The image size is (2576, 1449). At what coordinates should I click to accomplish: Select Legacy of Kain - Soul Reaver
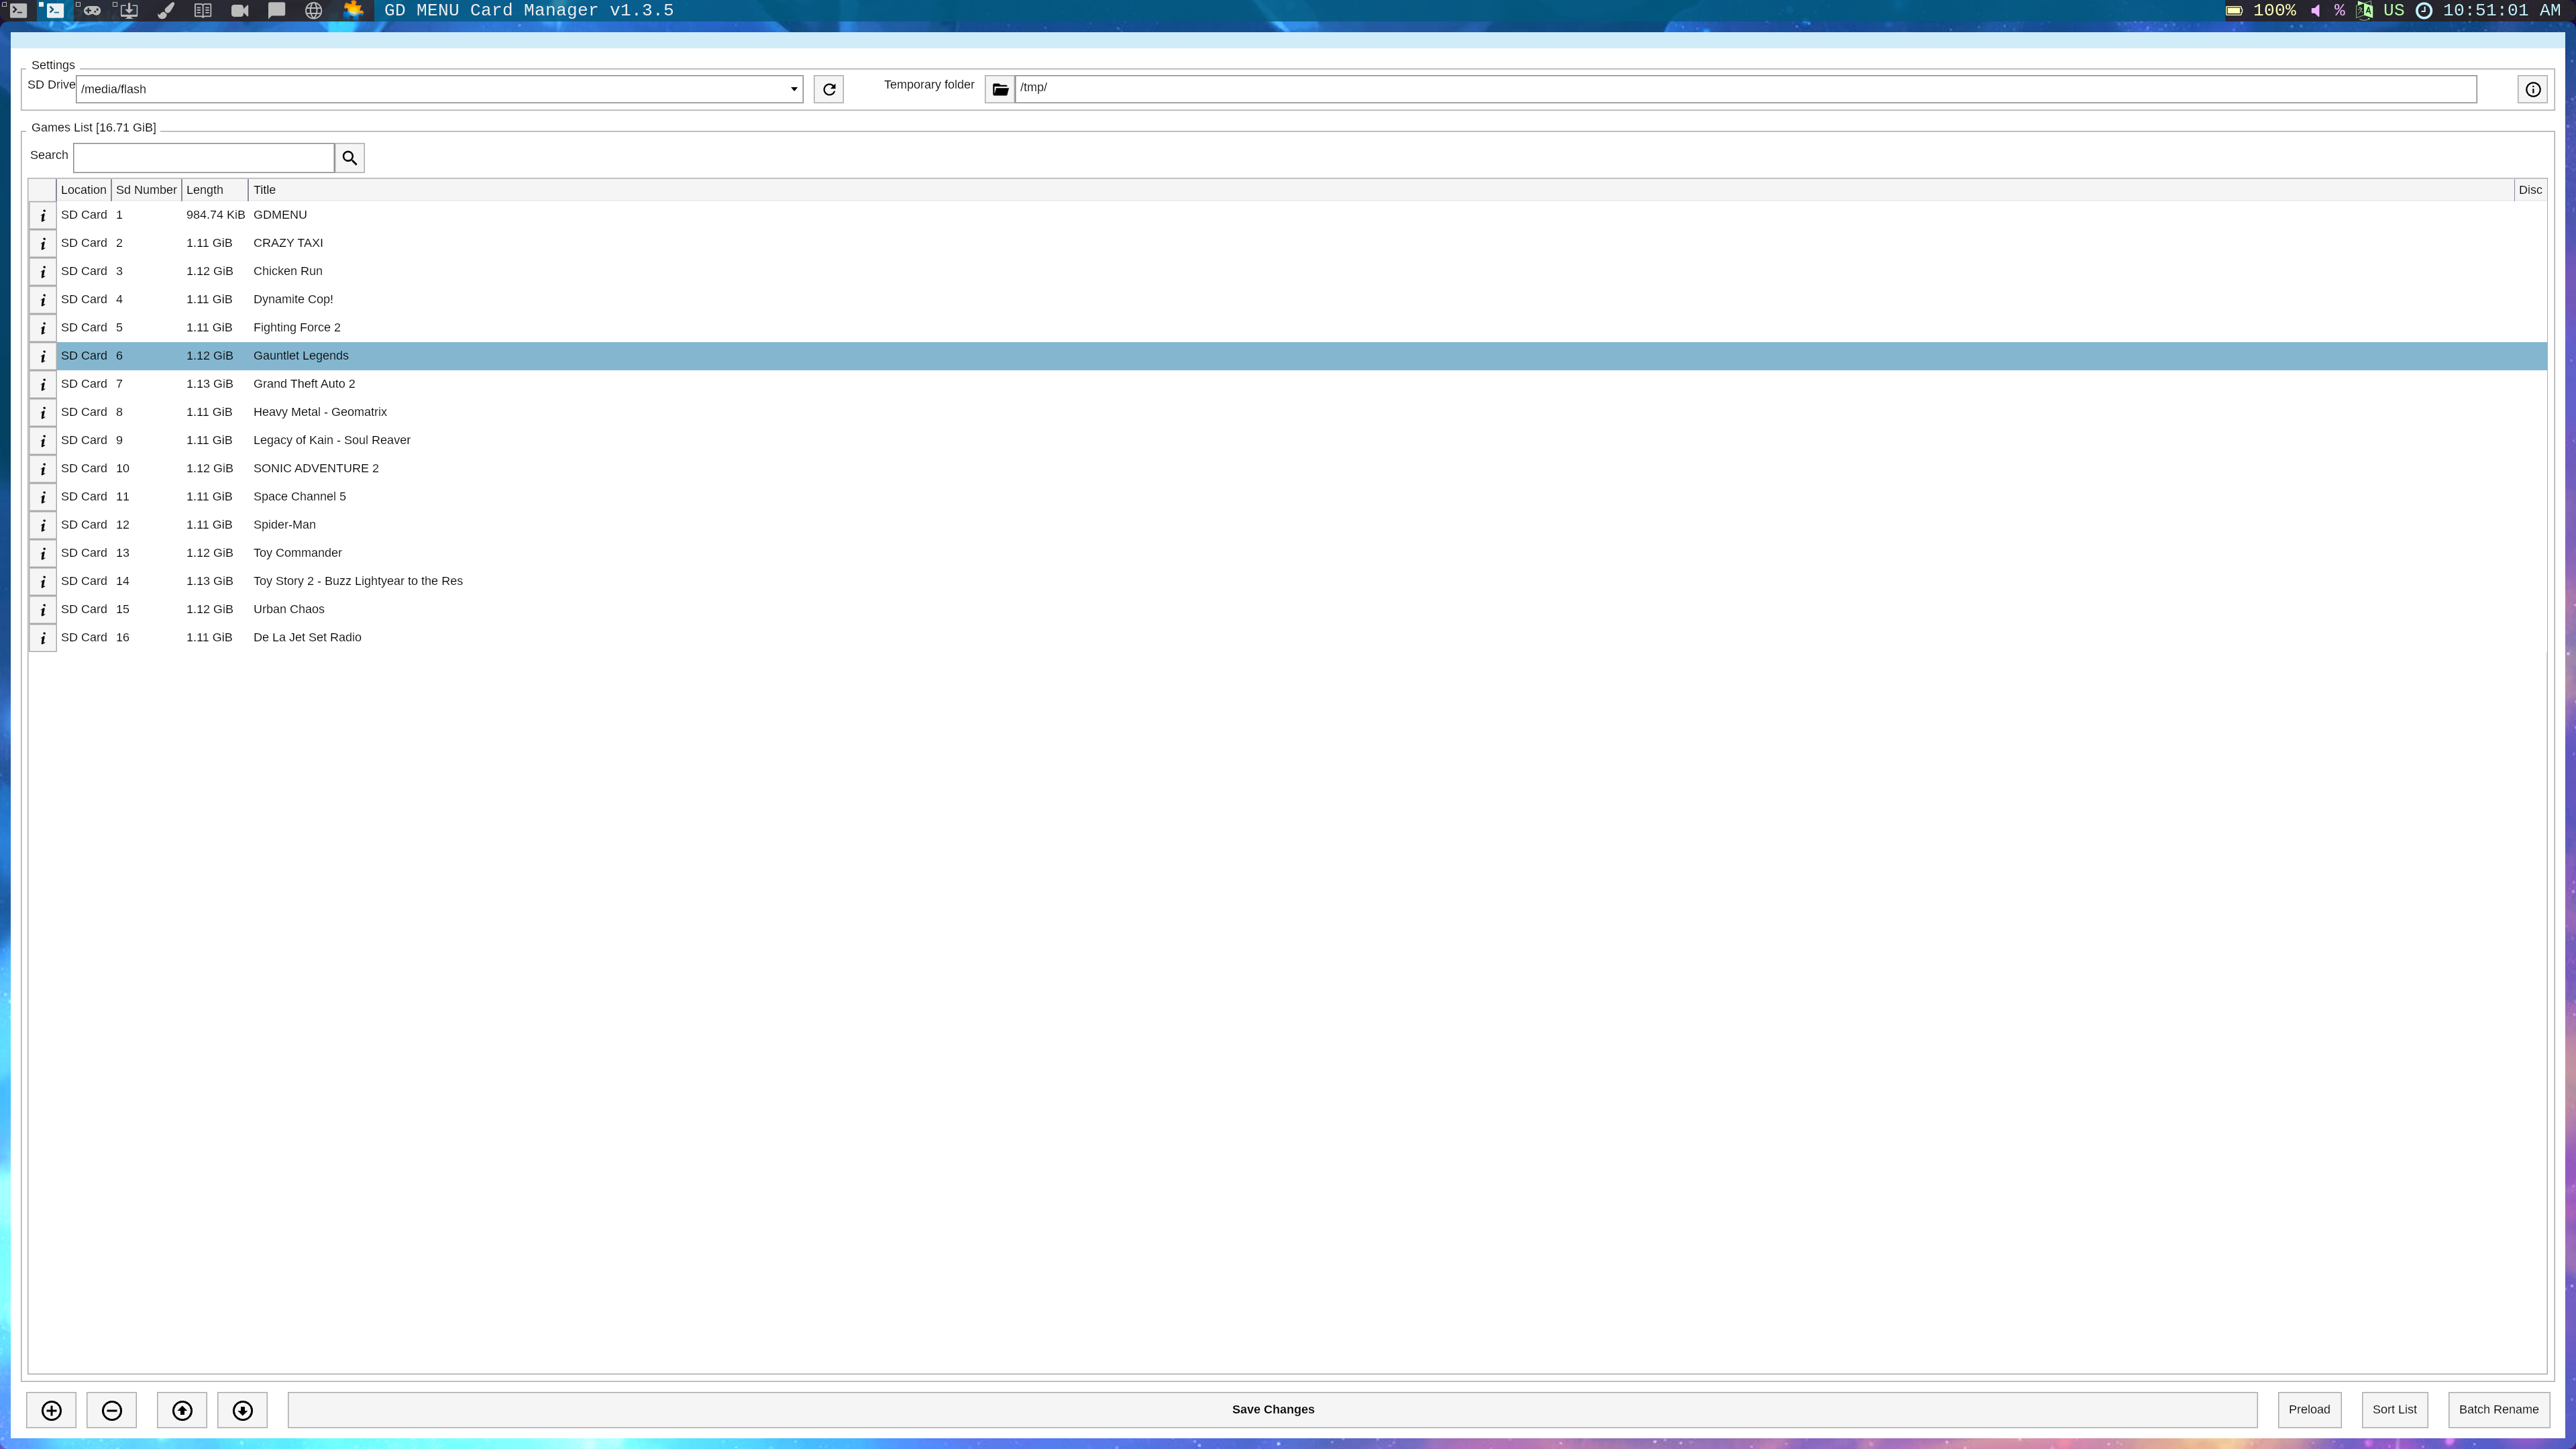tap(332, 440)
